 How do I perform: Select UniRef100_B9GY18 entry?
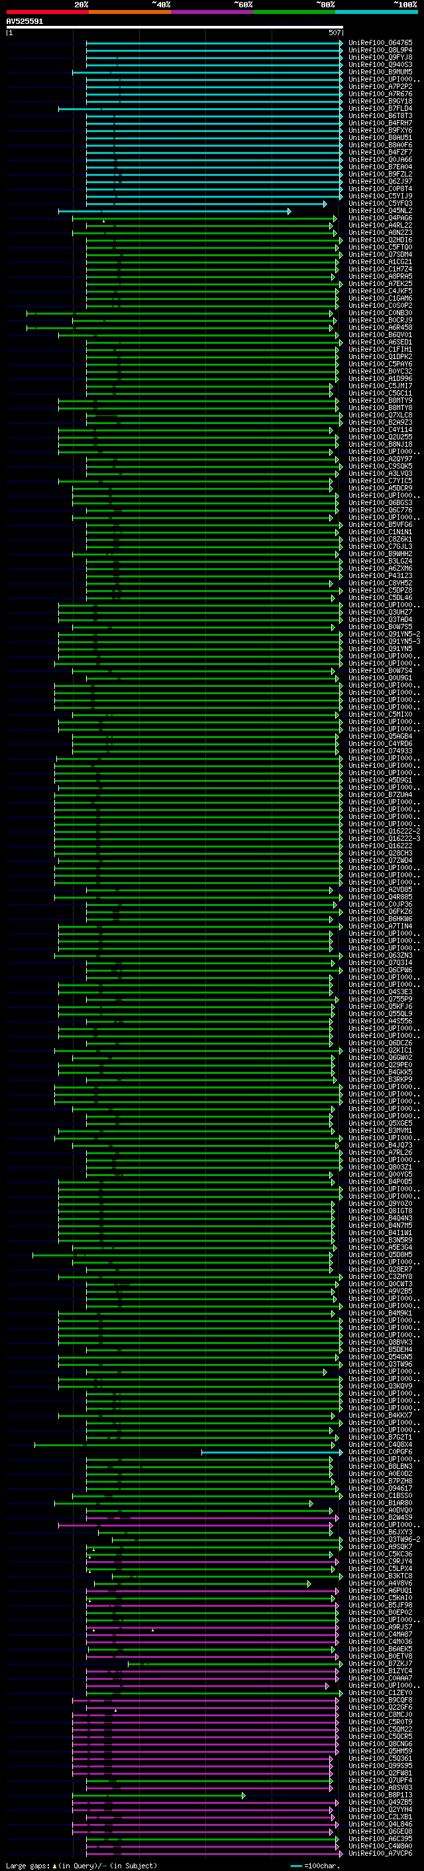(380, 101)
